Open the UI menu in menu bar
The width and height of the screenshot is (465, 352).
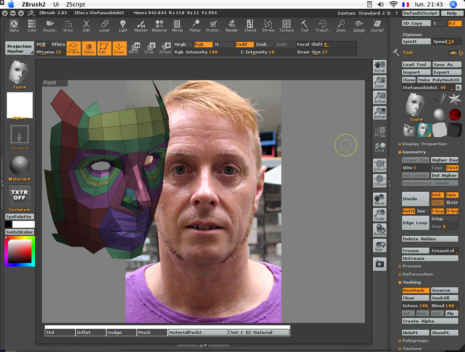point(56,4)
